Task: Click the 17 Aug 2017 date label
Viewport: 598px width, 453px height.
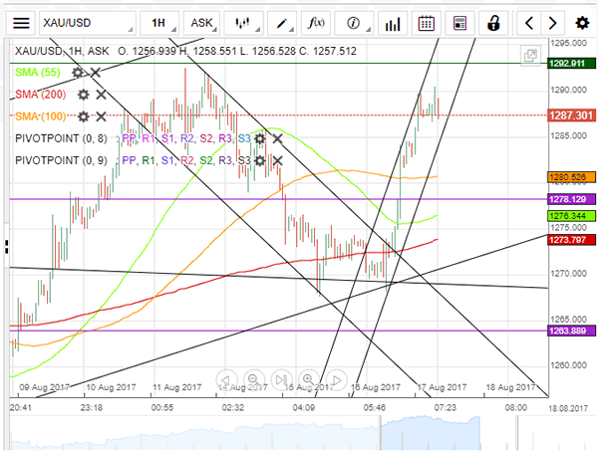Action: pos(442,387)
